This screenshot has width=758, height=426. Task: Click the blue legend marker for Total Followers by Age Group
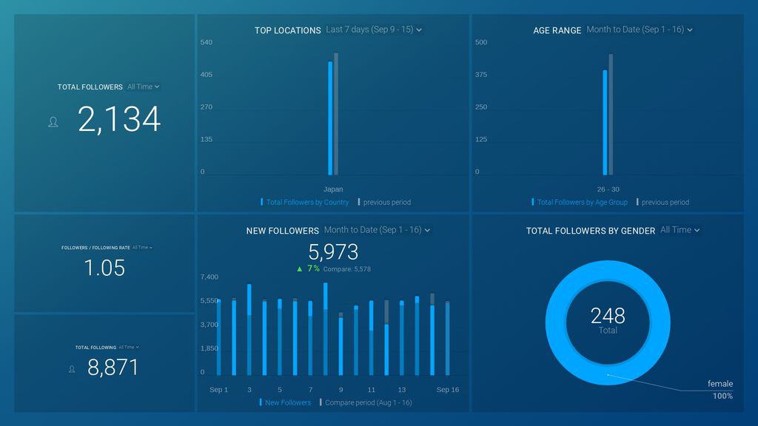tap(531, 202)
